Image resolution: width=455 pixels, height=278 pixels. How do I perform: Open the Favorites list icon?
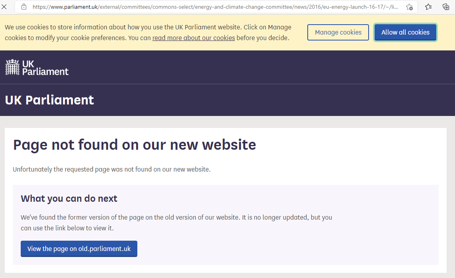point(428,7)
